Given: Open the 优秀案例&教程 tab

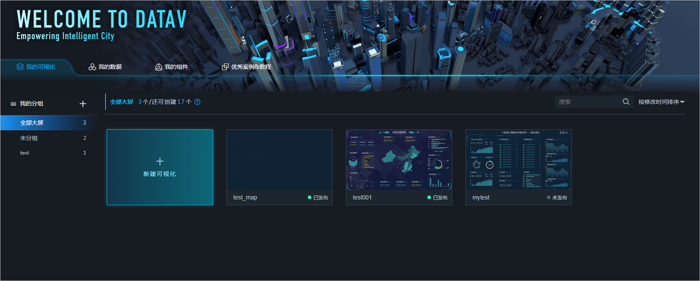Looking at the screenshot, I should [247, 67].
